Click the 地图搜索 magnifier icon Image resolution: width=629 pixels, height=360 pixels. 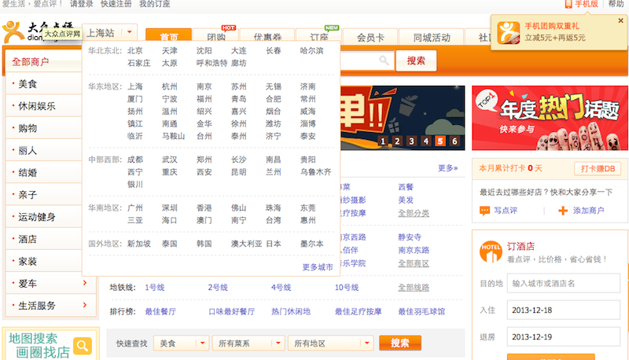[x=83, y=346]
